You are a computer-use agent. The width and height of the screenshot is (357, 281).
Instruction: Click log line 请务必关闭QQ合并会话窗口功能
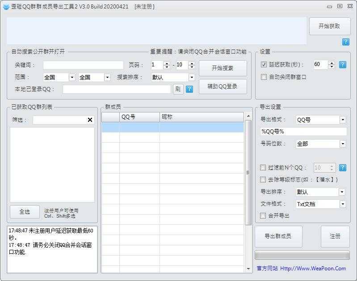[x=50, y=248]
